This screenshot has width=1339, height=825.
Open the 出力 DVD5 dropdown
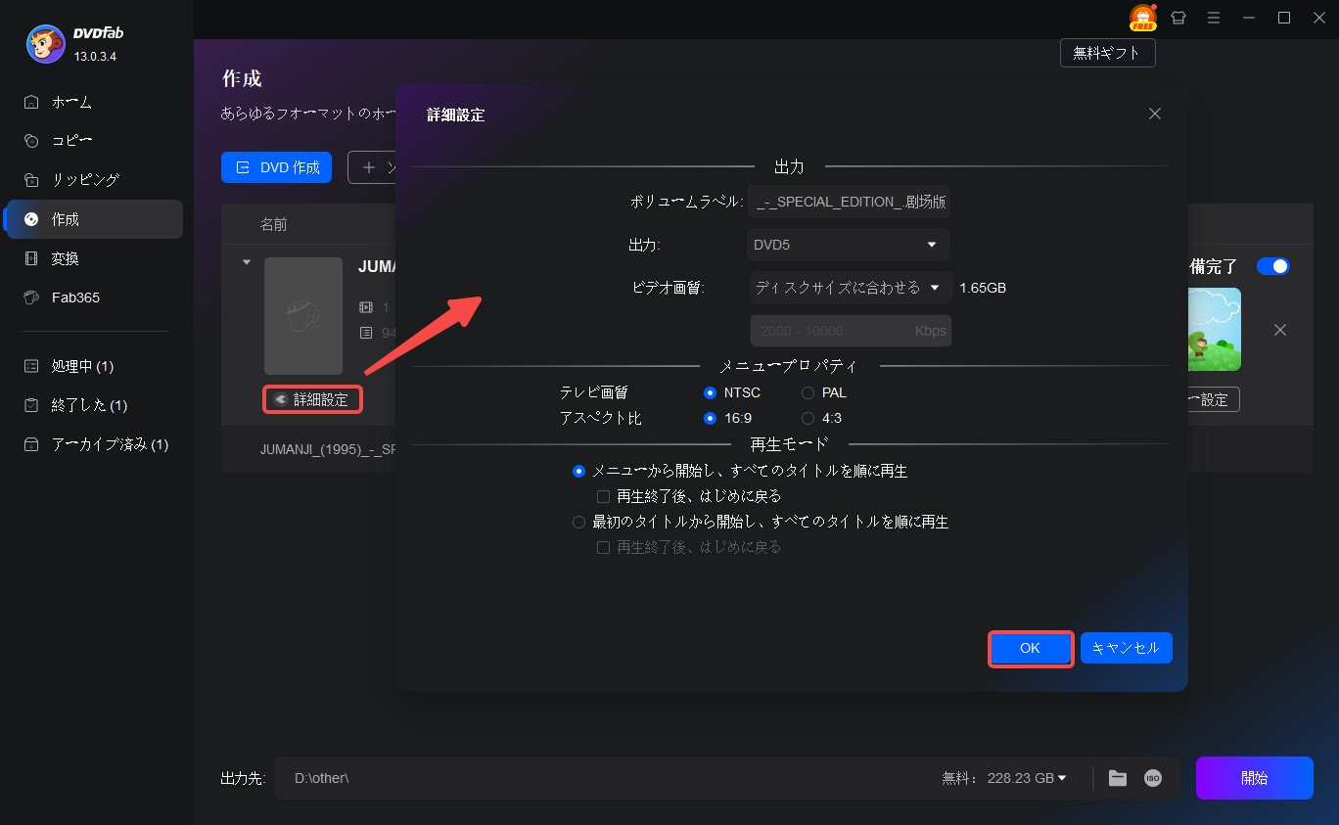849,244
